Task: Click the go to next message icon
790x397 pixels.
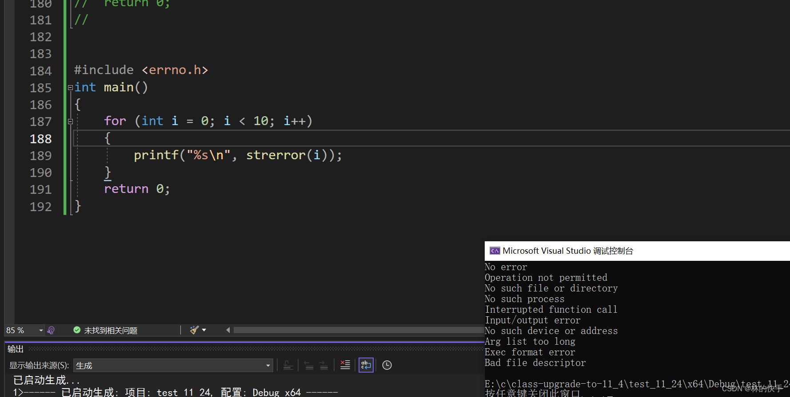Action: (324, 365)
